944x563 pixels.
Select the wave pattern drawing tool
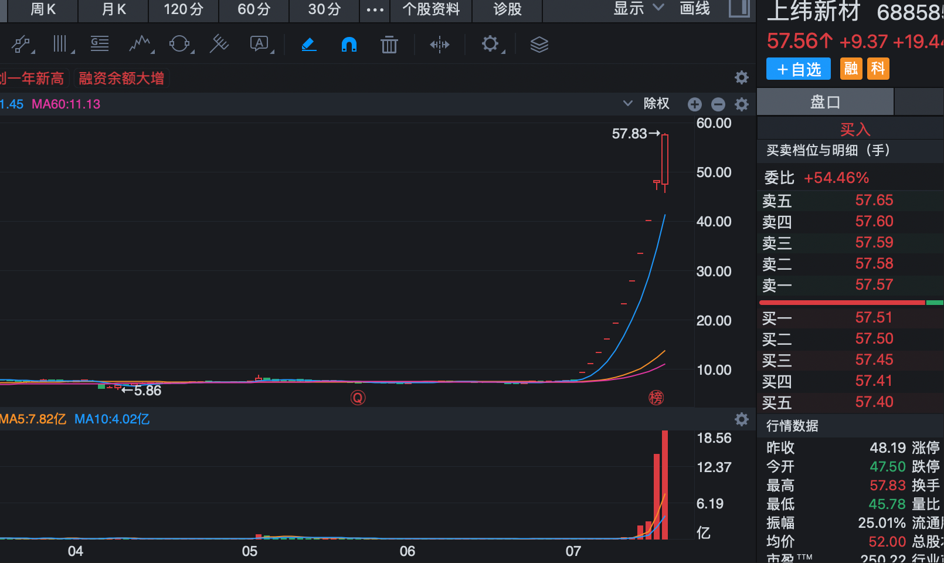pos(140,44)
